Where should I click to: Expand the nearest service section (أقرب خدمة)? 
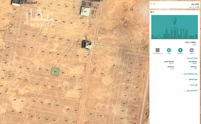tap(193, 85)
